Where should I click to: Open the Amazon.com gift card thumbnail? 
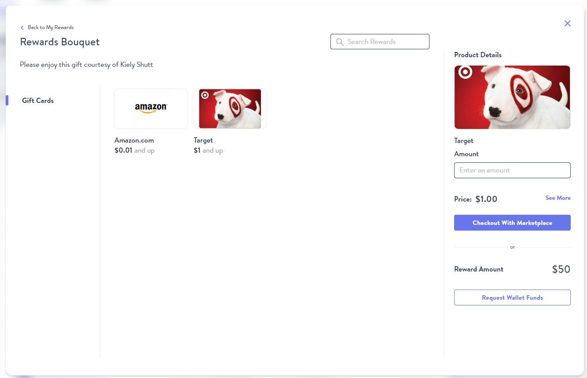click(151, 109)
